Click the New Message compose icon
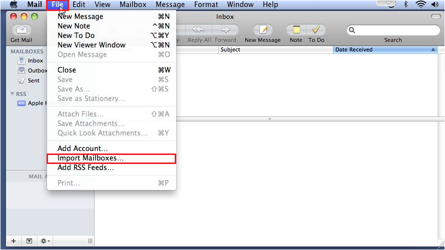 coord(263,30)
